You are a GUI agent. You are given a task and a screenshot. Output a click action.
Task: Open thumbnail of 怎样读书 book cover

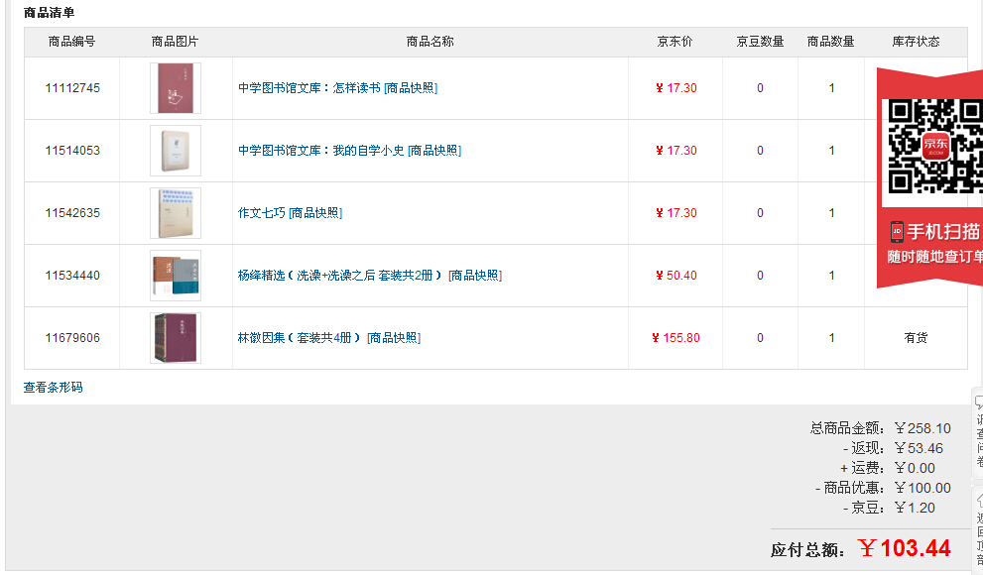pos(176,88)
